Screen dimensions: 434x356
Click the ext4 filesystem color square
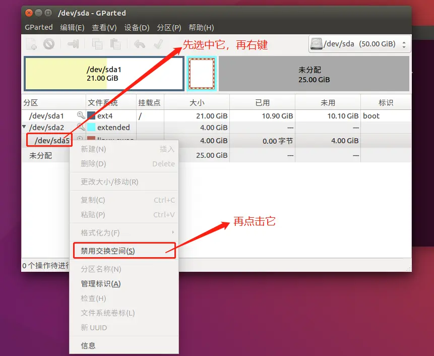point(91,115)
